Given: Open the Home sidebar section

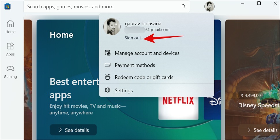Looking at the screenshot, I should pyautogui.click(x=10, y=27).
